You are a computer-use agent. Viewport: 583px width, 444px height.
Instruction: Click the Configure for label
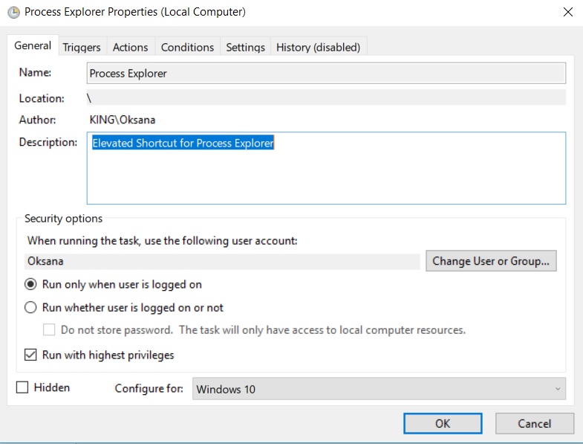149,388
